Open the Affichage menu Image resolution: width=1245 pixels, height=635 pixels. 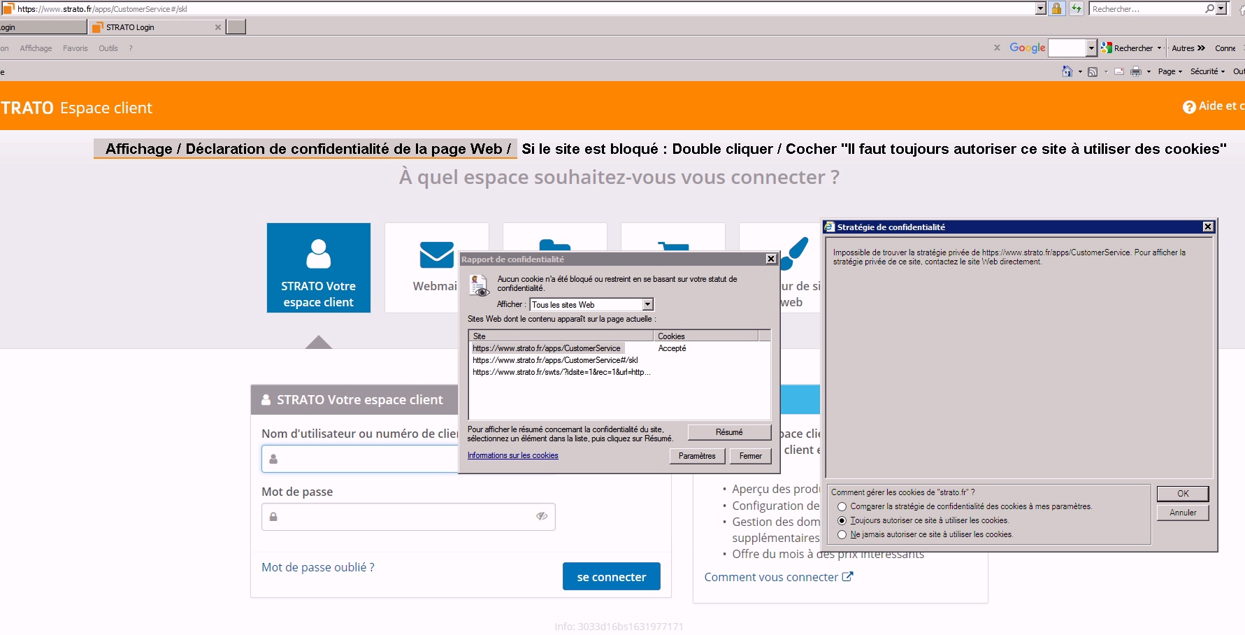(36, 48)
